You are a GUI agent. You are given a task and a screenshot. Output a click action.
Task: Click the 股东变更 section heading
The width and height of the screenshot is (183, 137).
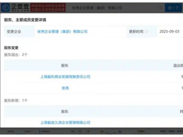point(11,48)
